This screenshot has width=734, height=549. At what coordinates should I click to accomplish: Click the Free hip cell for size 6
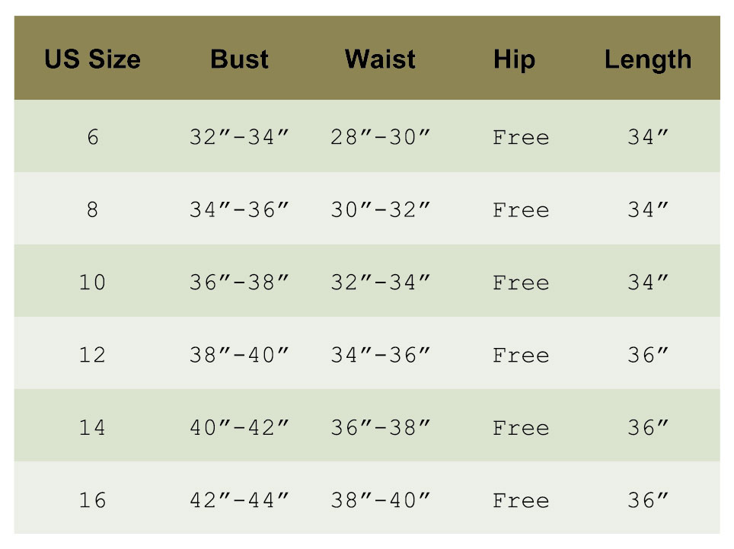(x=521, y=138)
